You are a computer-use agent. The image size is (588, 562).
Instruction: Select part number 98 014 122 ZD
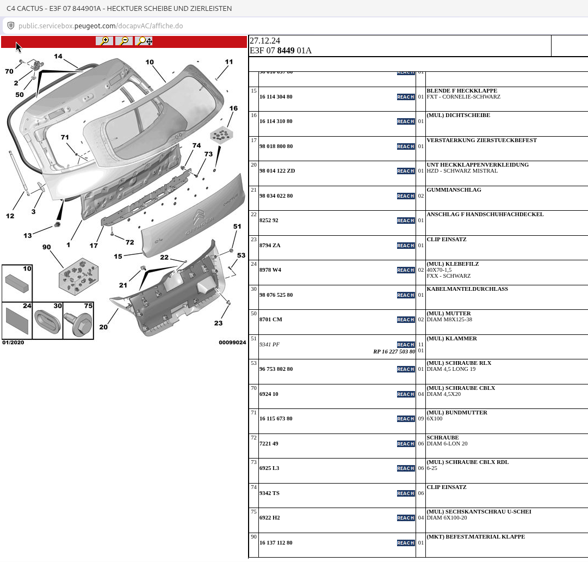point(277,171)
